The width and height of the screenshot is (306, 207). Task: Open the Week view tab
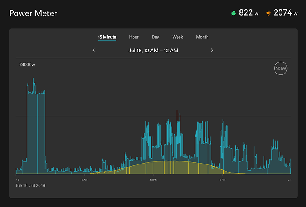click(177, 37)
